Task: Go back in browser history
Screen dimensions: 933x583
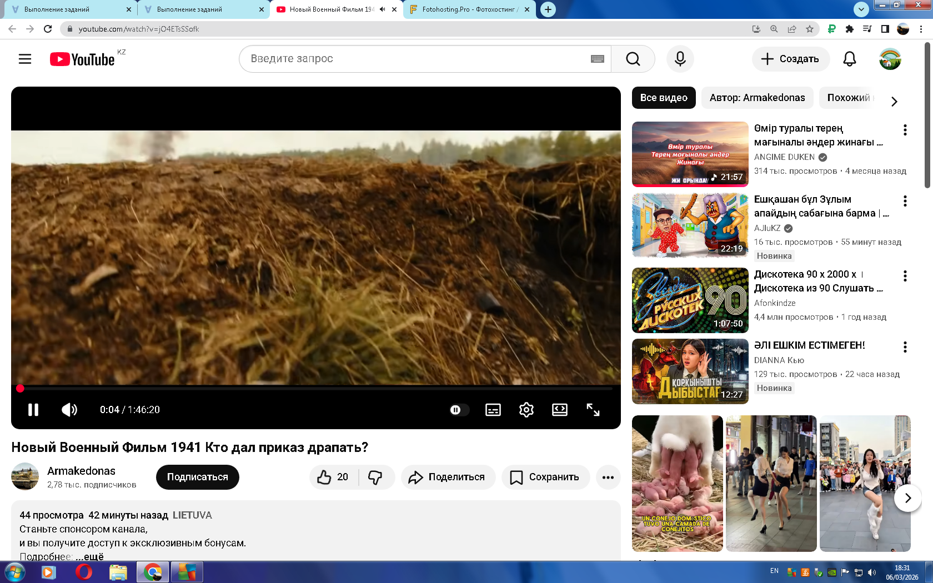Action: point(12,29)
